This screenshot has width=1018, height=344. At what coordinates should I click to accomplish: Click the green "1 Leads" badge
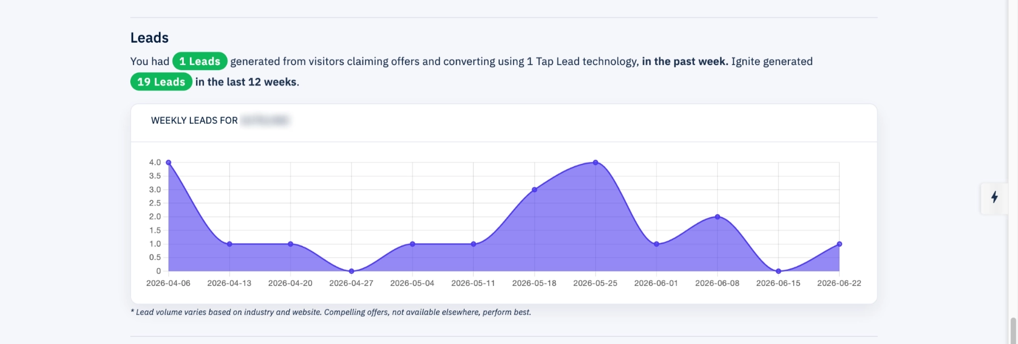[x=200, y=61]
